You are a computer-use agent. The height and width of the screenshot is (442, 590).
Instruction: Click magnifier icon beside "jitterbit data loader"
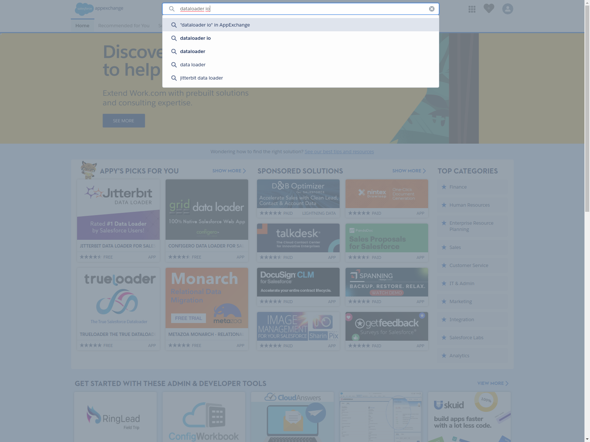(x=174, y=78)
